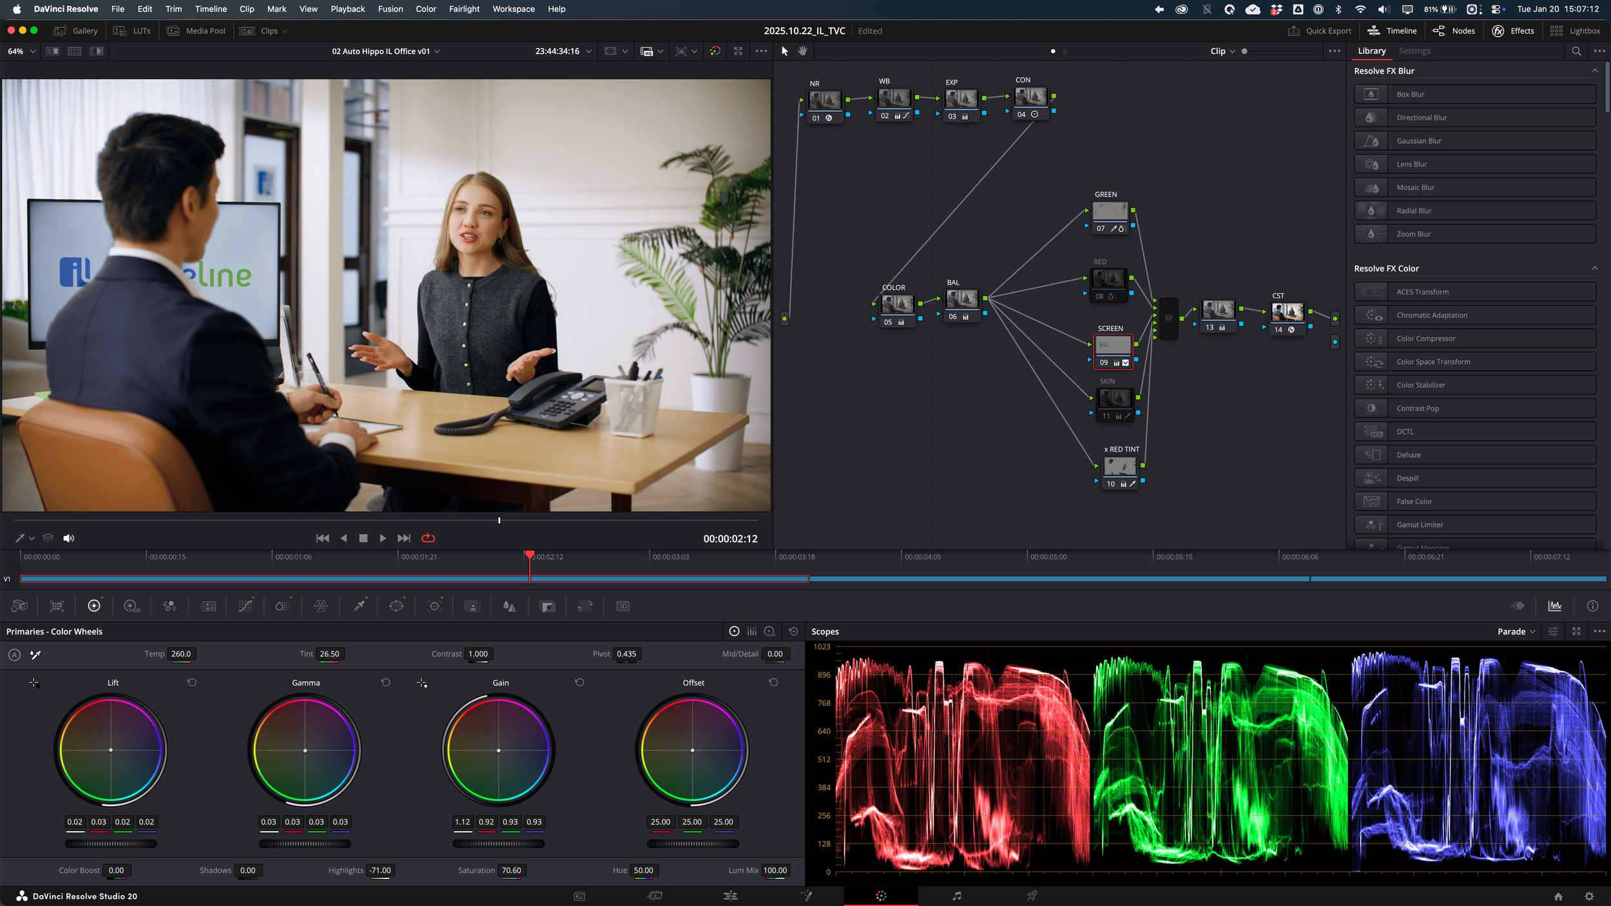Viewport: 1611px width, 906px height.
Task: Open the viewer zoom 64% dropdown
Action: [21, 51]
